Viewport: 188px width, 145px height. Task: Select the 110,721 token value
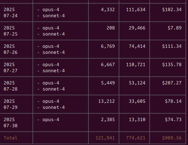(136, 65)
